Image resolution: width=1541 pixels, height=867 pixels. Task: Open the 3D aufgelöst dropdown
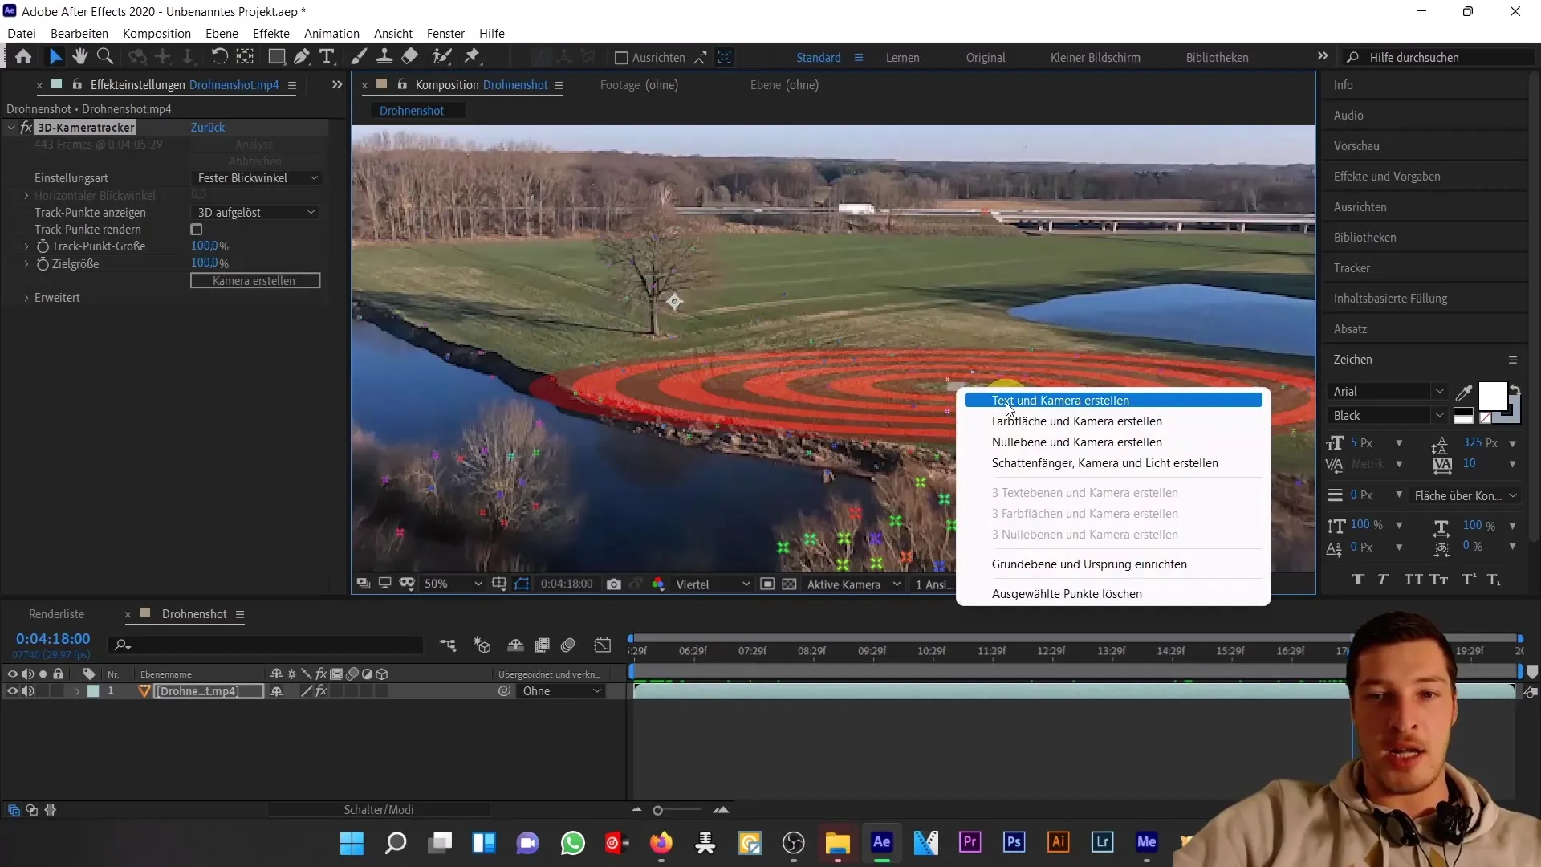click(x=255, y=213)
